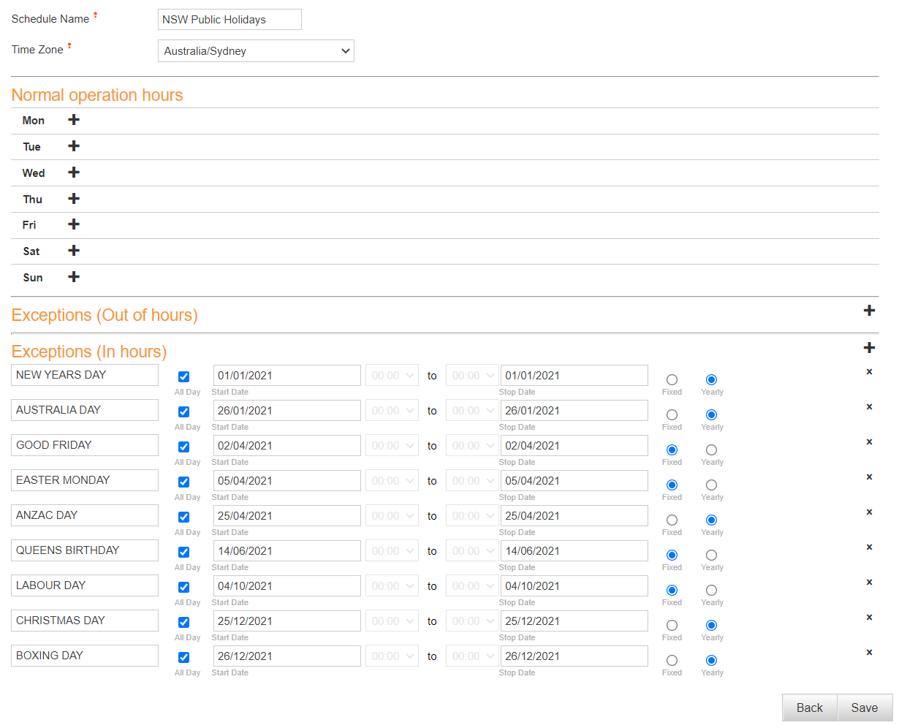
Task: Select Fixed for ANZAC DAY
Action: tap(672, 520)
